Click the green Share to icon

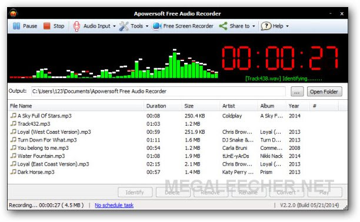pyautogui.click(x=223, y=26)
